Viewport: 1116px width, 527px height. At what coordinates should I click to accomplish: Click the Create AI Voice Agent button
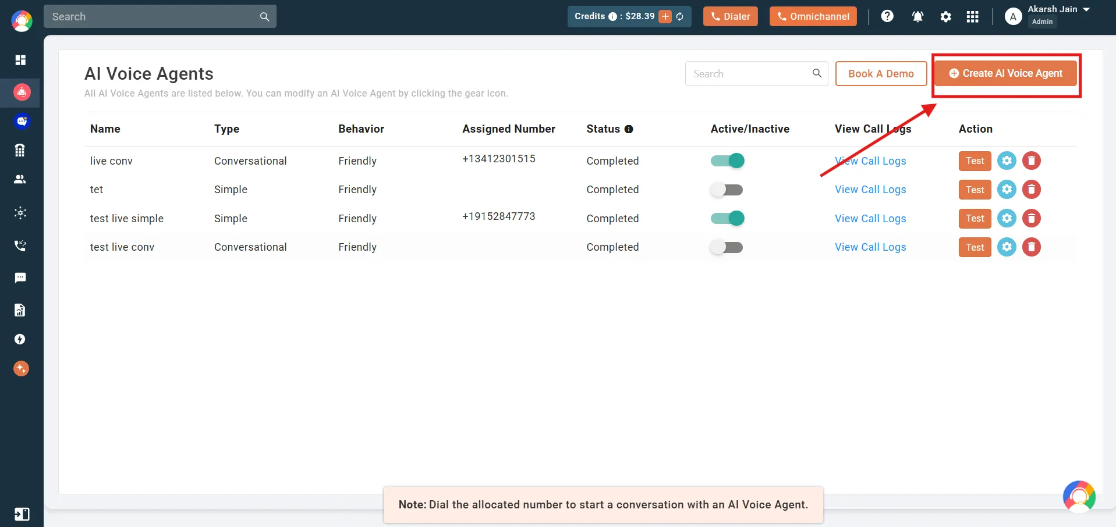click(x=1006, y=74)
